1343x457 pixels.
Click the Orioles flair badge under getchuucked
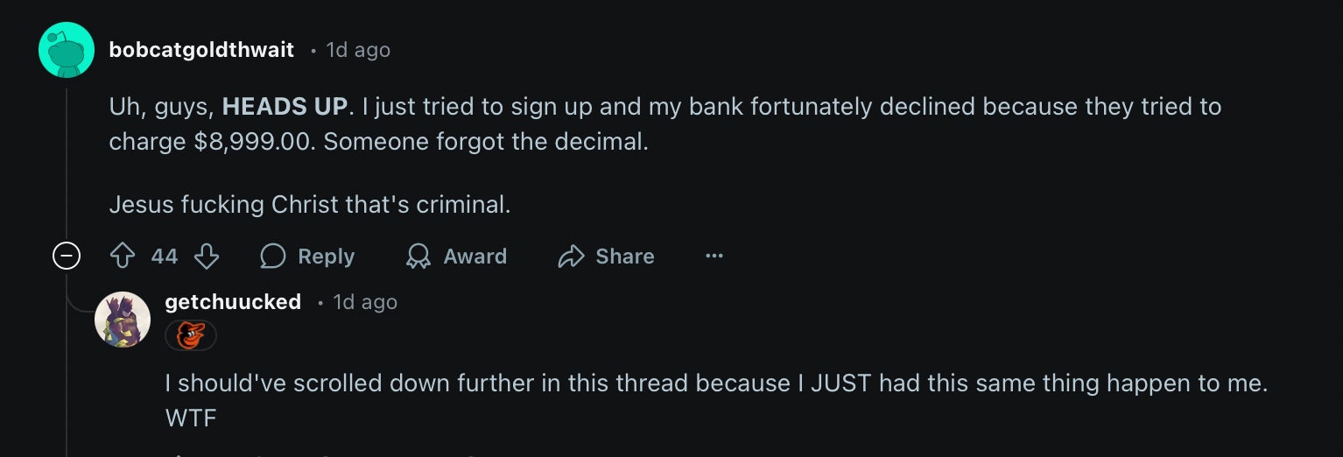tap(191, 335)
